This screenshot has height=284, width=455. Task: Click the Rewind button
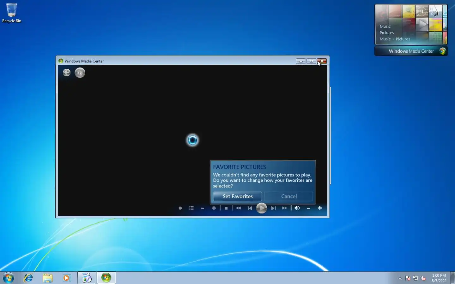pos(239,208)
